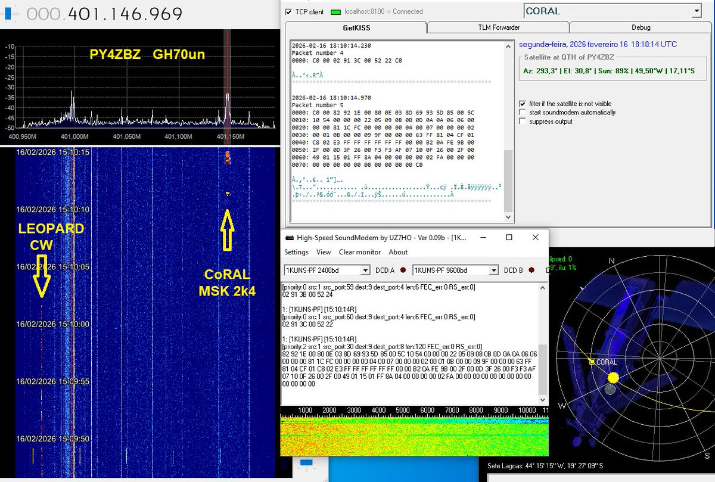This screenshot has width=715, height=482.
Task: Click the '401,000M' spectrum axis label
Action: [74, 137]
